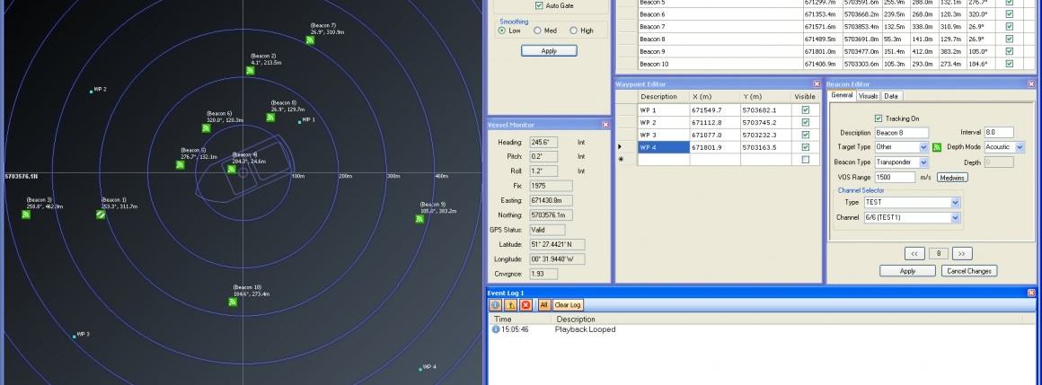Screen dimensions: 1042x385
Task: Close the Vessel Monitor panel
Action: pos(605,125)
